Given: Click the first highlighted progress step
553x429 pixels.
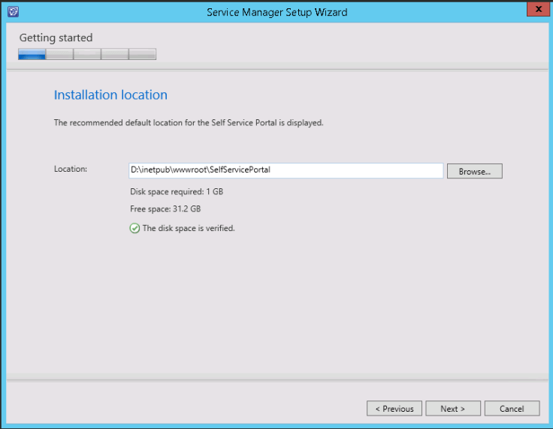Looking at the screenshot, I should [32, 54].
